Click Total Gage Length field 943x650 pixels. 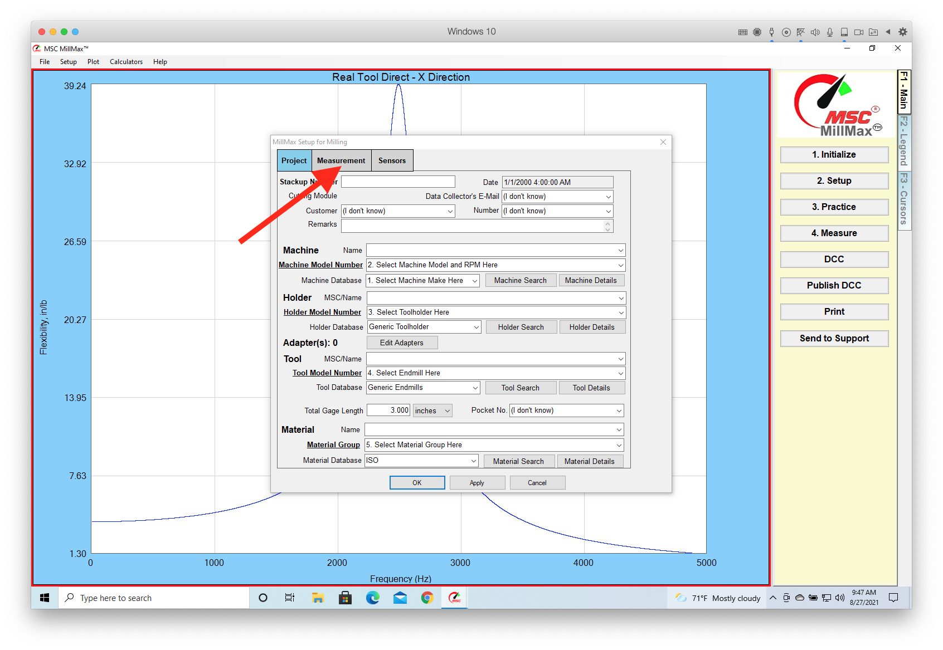pyautogui.click(x=388, y=410)
